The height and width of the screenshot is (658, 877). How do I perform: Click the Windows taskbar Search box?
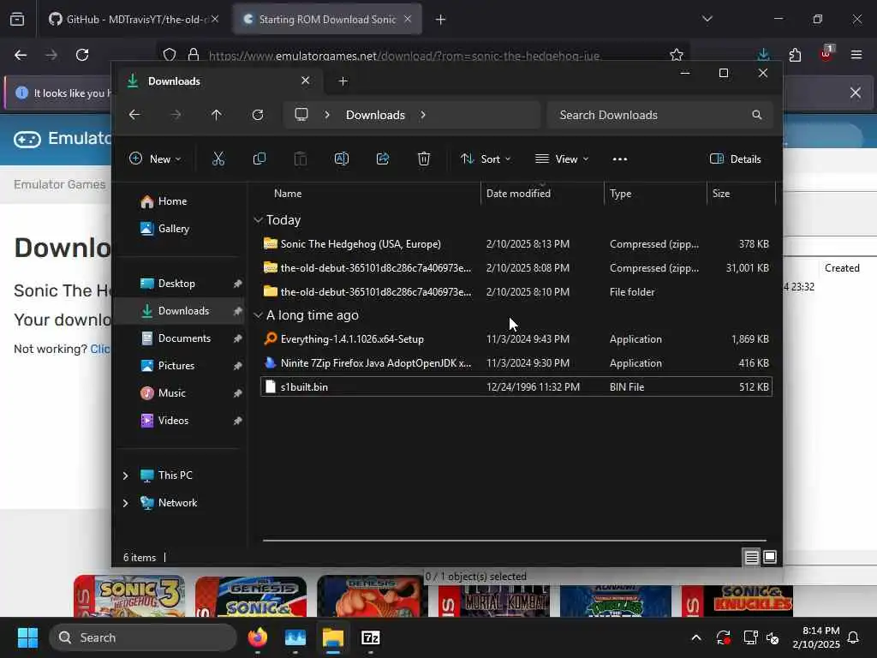pos(143,637)
